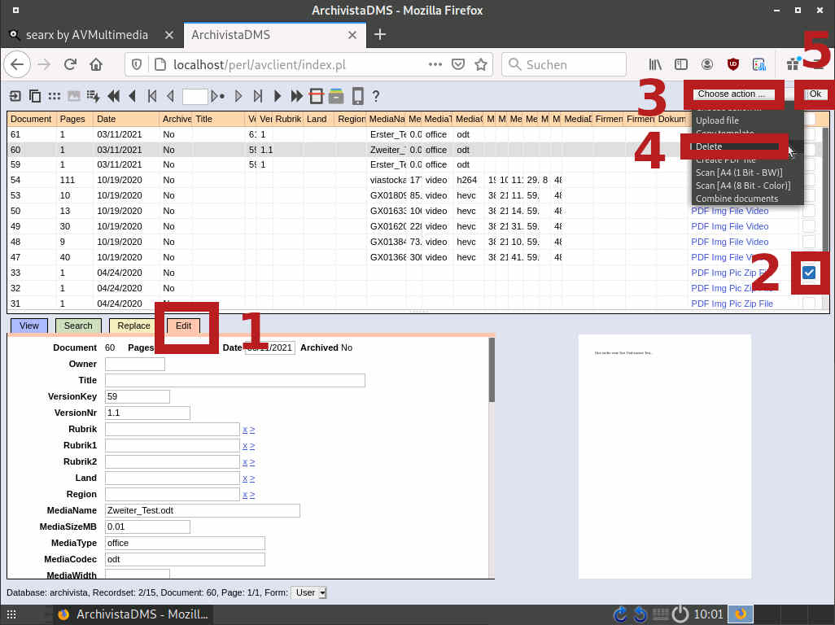Open Img link for document 48
Screen dimensions: 835x625
click(x=719, y=242)
